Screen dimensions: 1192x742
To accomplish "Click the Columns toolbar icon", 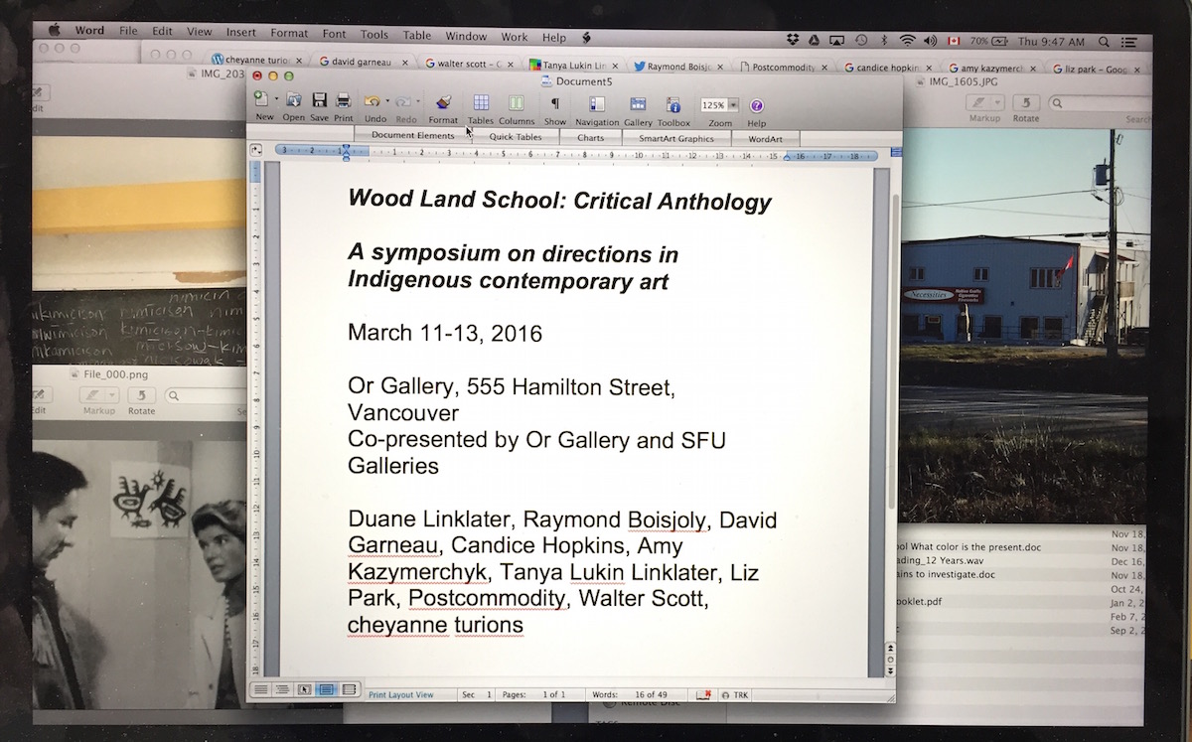I will pos(517,103).
